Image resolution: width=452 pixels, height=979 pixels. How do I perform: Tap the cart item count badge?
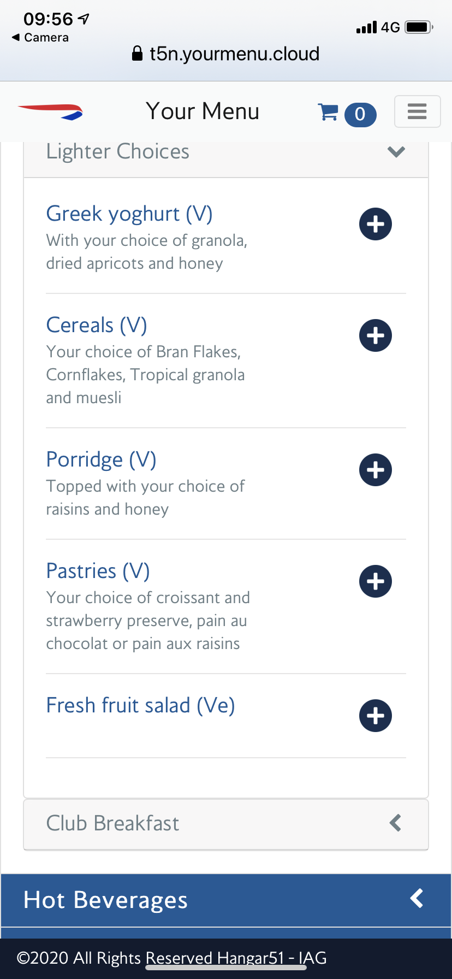[x=360, y=114]
